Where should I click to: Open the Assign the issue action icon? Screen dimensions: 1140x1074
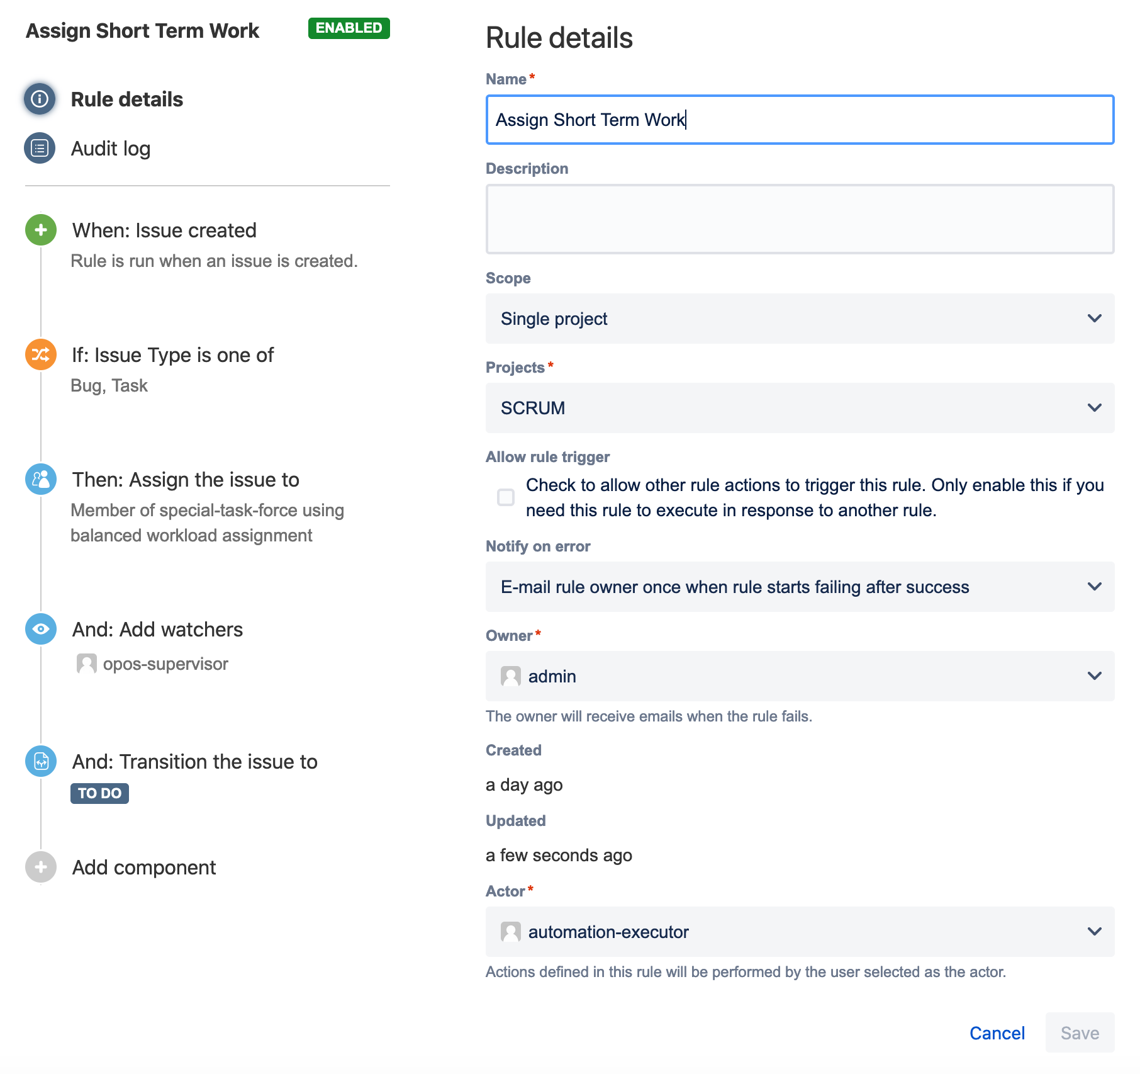click(41, 479)
